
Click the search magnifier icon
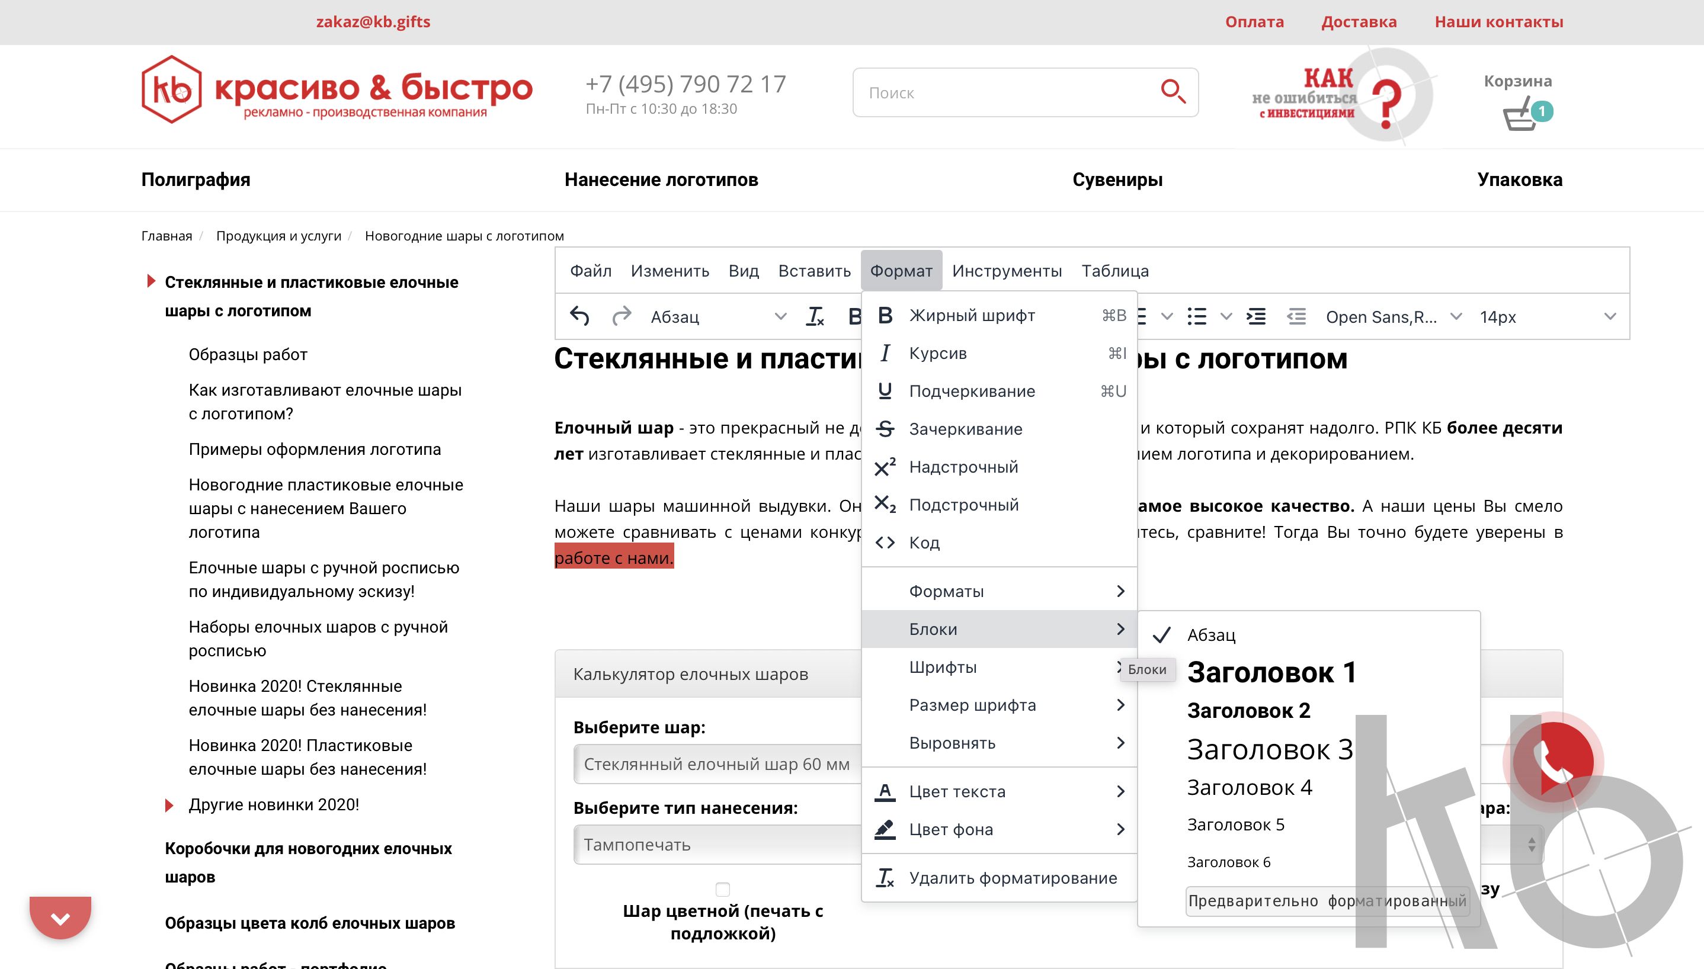pyautogui.click(x=1171, y=92)
